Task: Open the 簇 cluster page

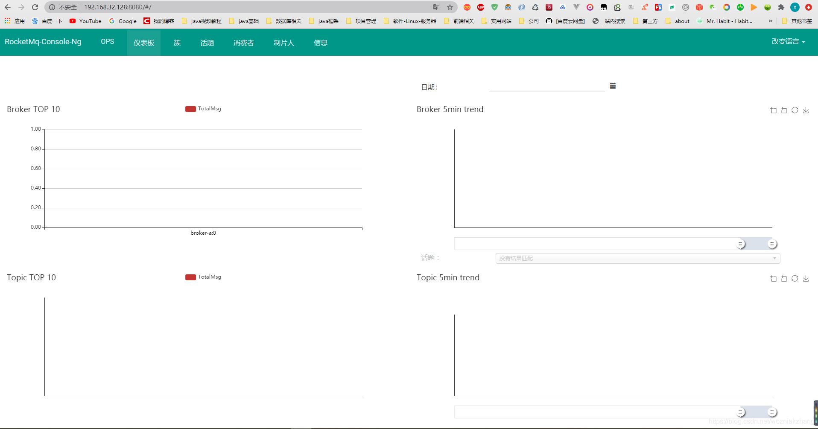Action: (177, 42)
